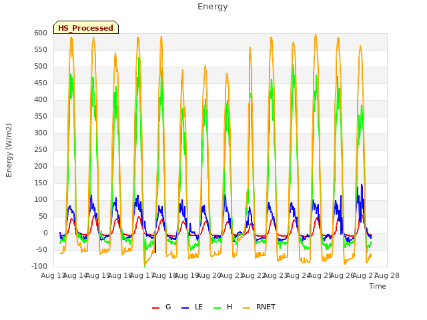Click the 250 y-axis tick value
The image size is (427, 320).
click(x=41, y=149)
